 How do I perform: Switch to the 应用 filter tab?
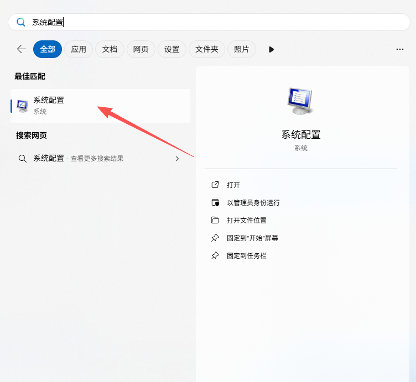pyautogui.click(x=79, y=49)
